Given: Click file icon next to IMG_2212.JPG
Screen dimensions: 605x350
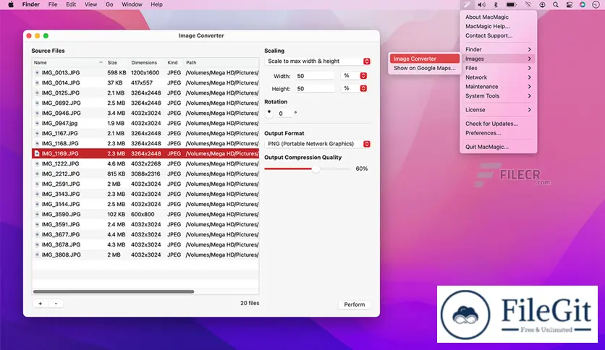Looking at the screenshot, I should coord(37,174).
